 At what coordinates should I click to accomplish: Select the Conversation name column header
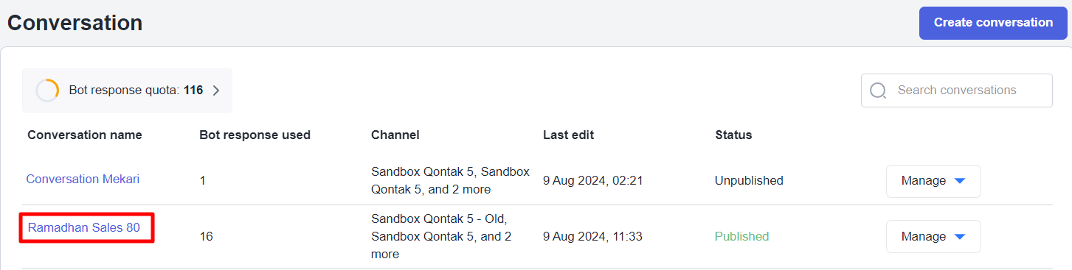tap(85, 135)
